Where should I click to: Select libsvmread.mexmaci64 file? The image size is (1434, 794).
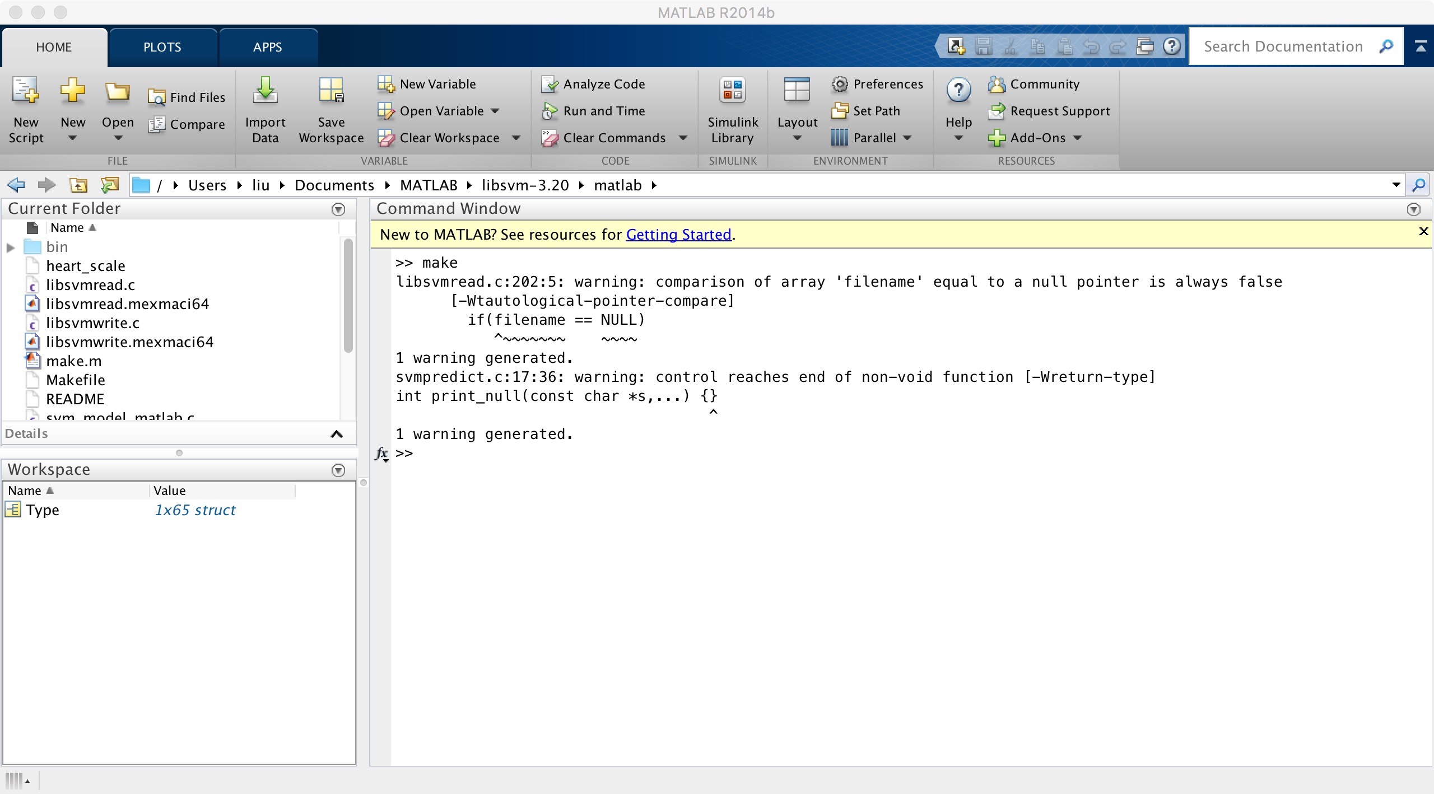(x=128, y=304)
